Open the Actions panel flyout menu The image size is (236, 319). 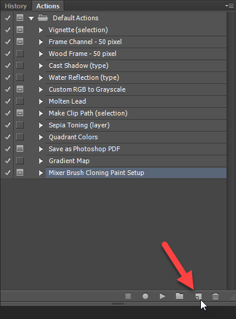click(x=229, y=6)
